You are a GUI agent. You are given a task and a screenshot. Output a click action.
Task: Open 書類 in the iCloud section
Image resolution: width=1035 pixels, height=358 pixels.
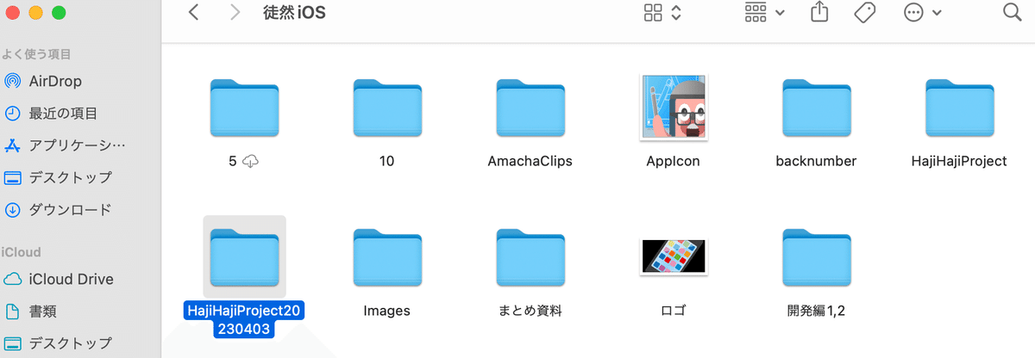pyautogui.click(x=31, y=311)
